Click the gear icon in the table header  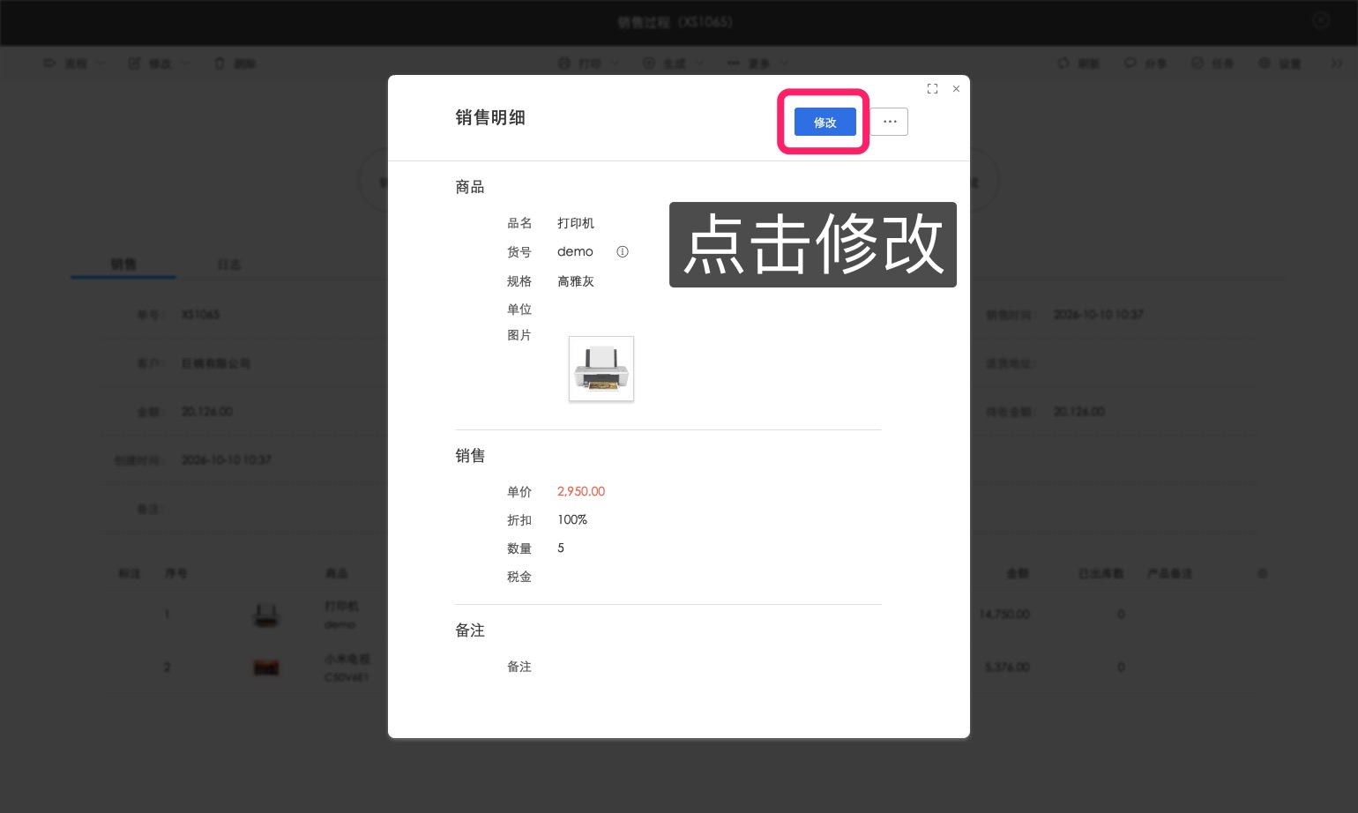(x=1263, y=573)
